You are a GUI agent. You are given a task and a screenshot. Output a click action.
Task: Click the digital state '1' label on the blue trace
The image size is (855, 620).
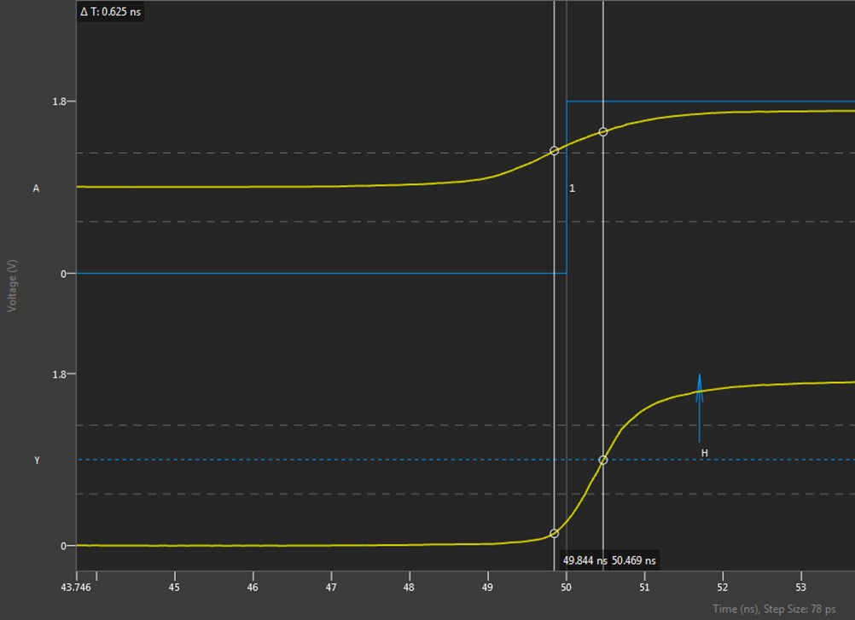(572, 188)
